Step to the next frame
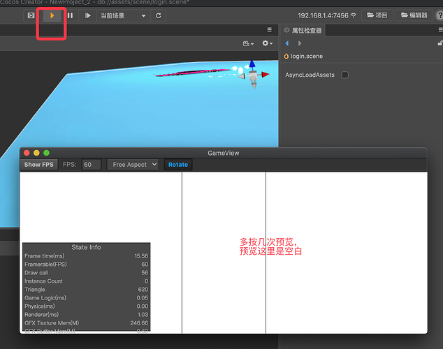Screen dimensions: 443x349 [x=87, y=15]
